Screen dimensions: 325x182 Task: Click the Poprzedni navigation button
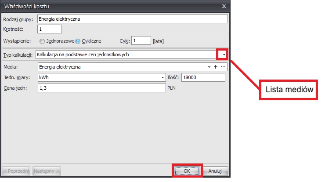coord(17,171)
